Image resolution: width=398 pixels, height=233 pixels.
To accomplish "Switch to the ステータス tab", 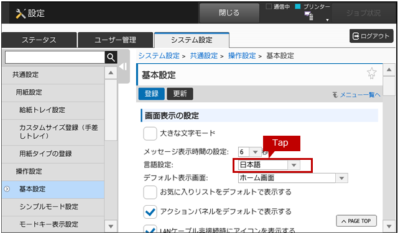I will (x=39, y=40).
